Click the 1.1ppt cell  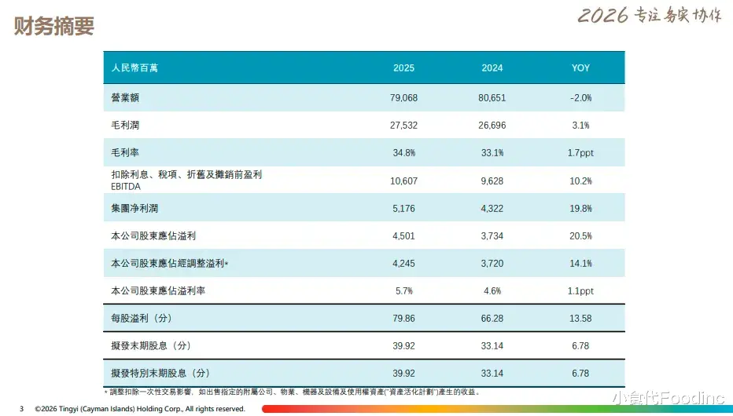pos(580,291)
